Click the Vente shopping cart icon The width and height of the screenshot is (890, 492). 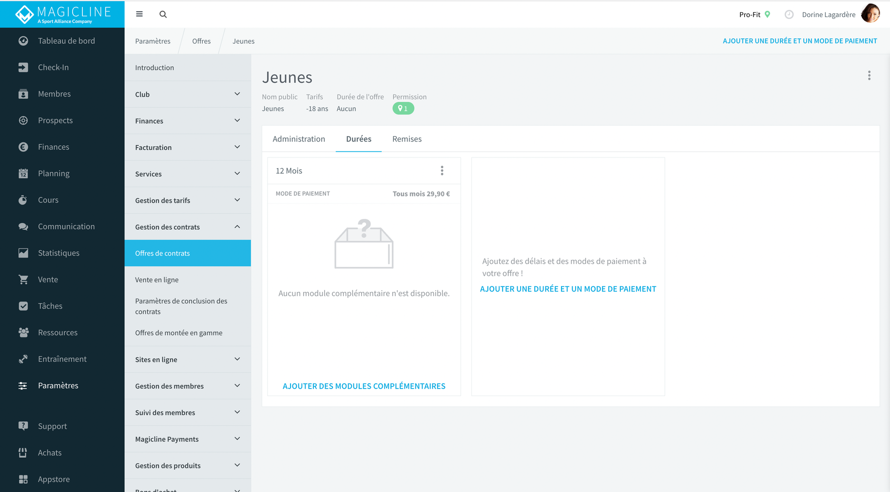pyautogui.click(x=23, y=279)
